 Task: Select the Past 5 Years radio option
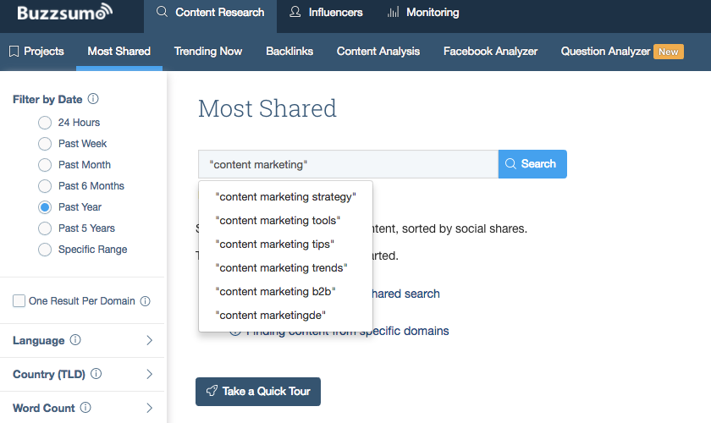tap(45, 228)
